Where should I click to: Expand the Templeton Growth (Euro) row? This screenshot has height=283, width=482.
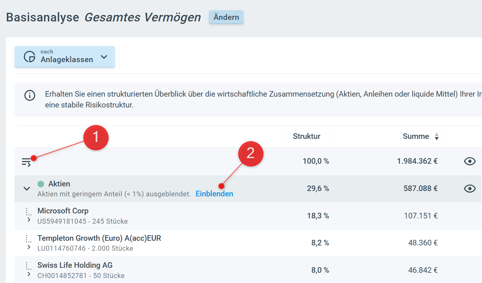tap(29, 247)
